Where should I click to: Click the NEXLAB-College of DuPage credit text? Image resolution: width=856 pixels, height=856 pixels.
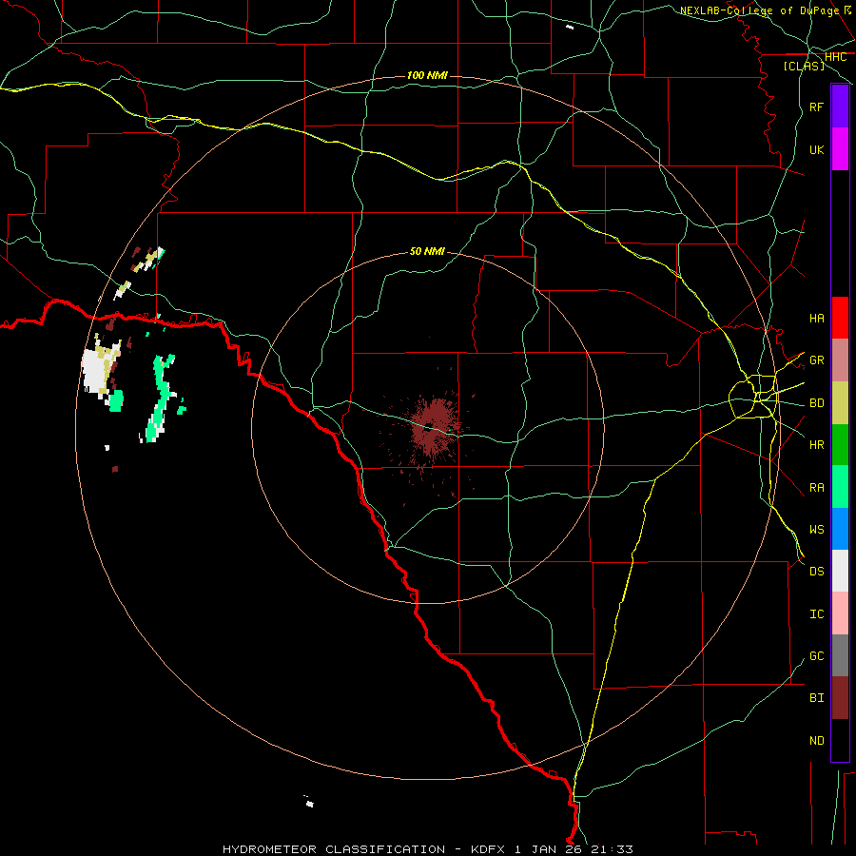coord(759,10)
